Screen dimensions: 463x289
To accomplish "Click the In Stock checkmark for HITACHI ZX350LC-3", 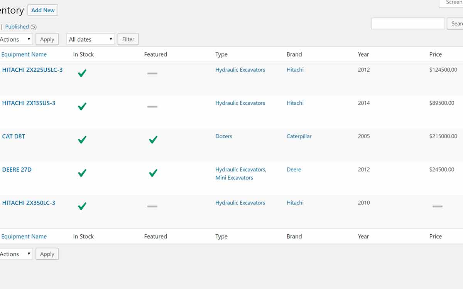I will click(x=82, y=206).
